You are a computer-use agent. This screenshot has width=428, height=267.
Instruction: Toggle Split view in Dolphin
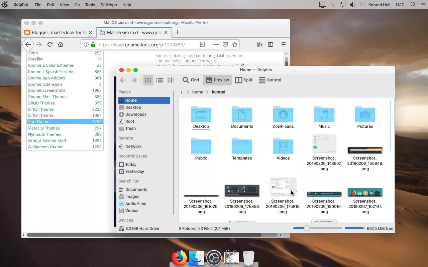pyautogui.click(x=244, y=80)
